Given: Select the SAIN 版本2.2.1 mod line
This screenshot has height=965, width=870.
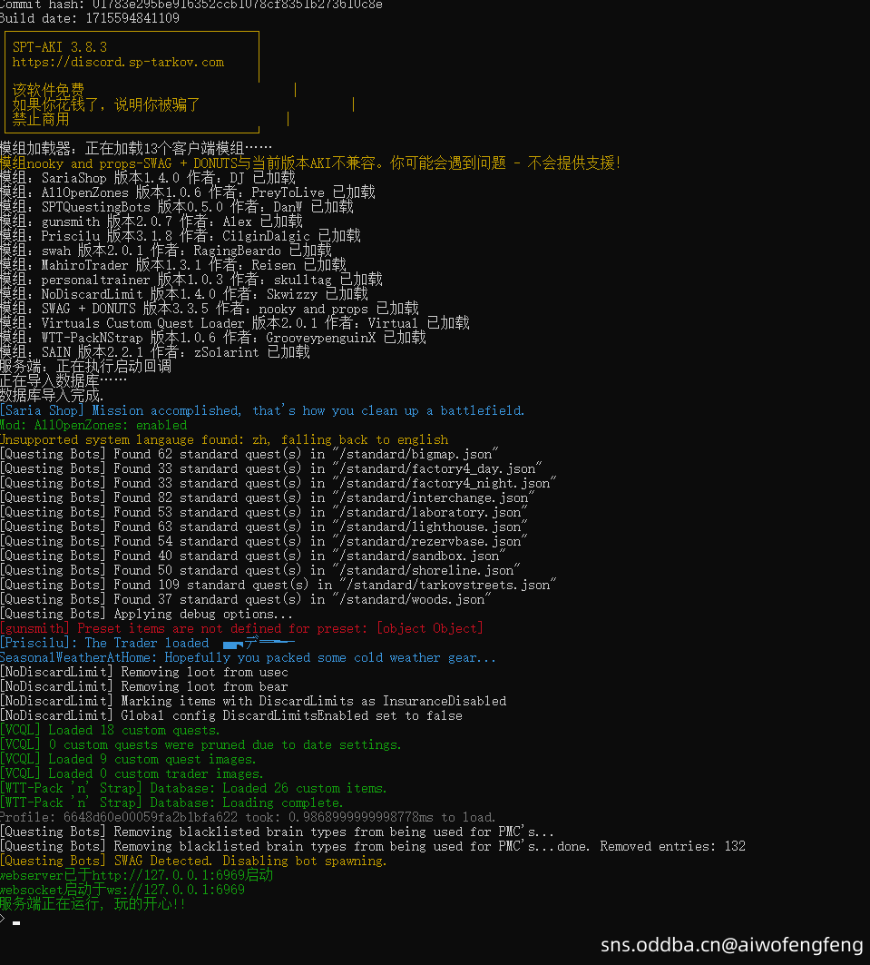Looking at the screenshot, I should coord(155,352).
